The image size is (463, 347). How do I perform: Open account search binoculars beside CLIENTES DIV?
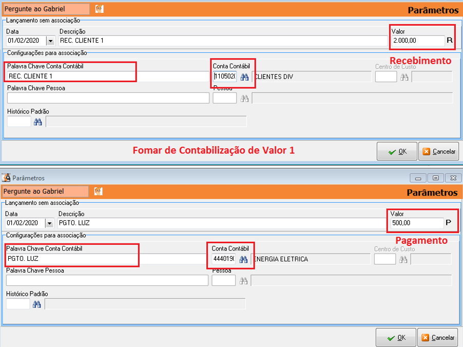pyautogui.click(x=244, y=77)
